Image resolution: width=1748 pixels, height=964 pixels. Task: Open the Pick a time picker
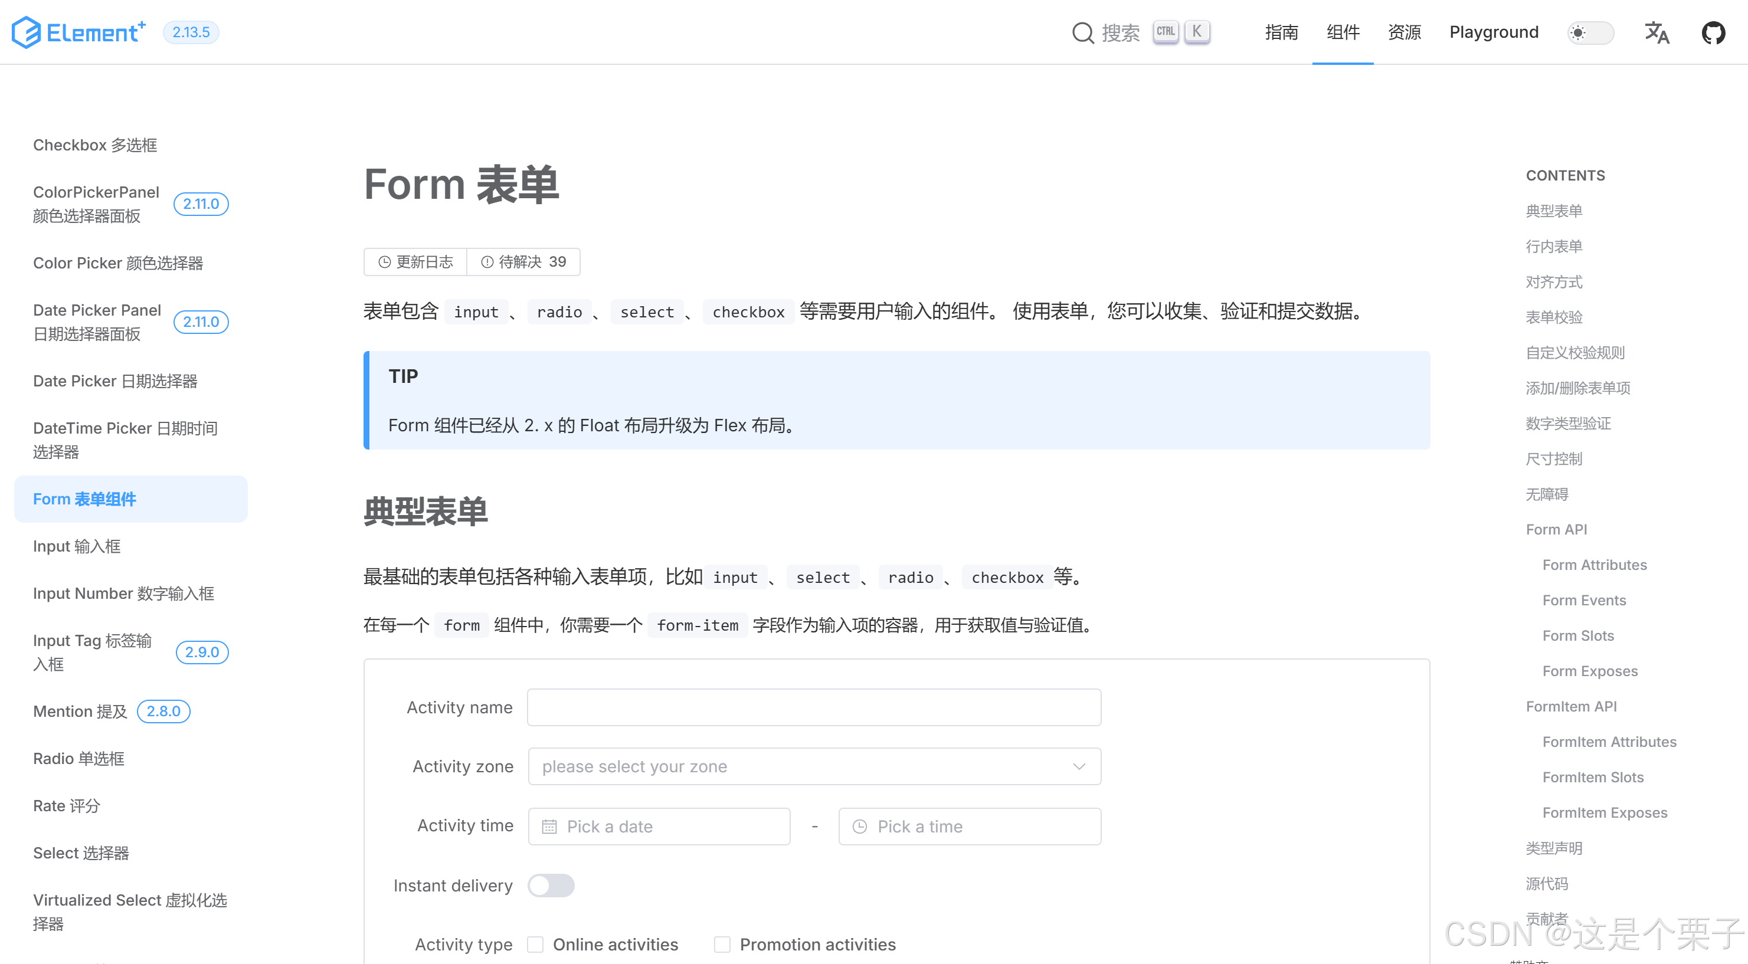pos(970,827)
